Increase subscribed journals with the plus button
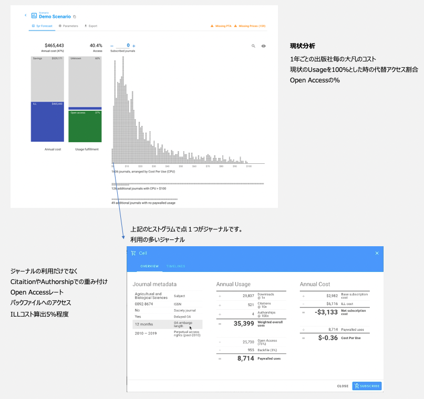Screen dimensions: 424x399 (134, 46)
